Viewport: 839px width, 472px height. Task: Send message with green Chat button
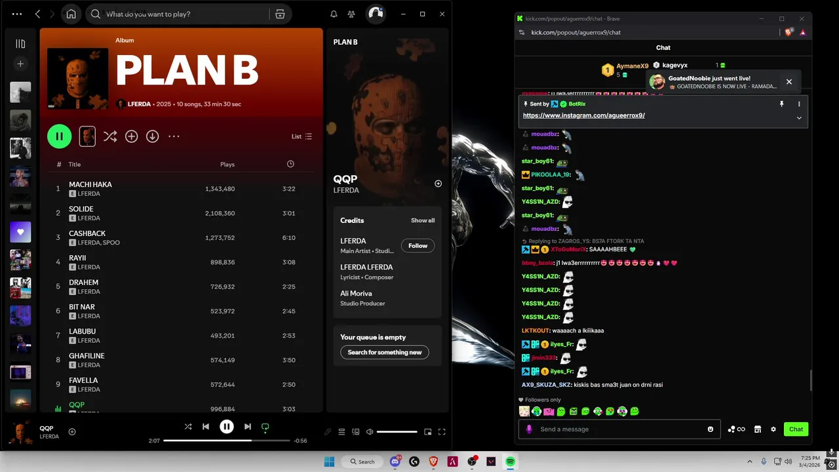point(796,429)
